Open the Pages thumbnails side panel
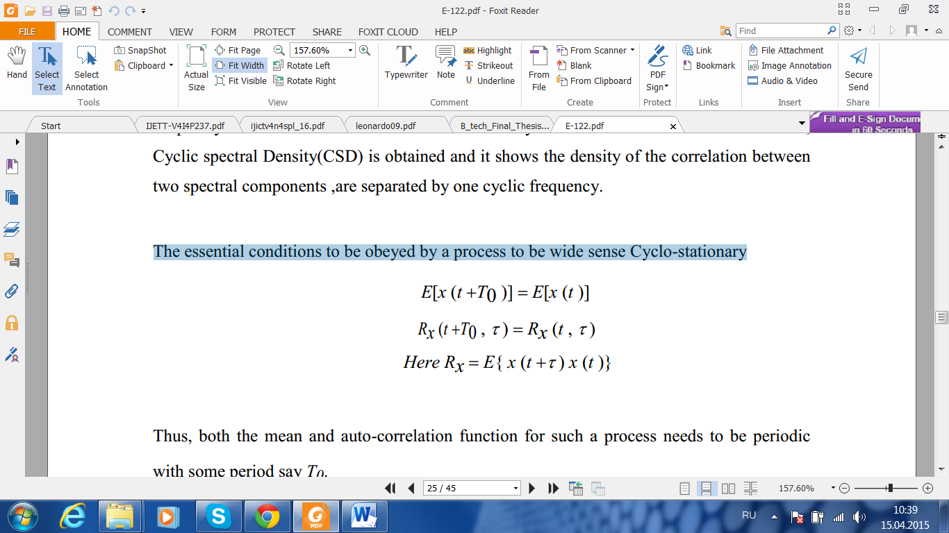 point(12,198)
